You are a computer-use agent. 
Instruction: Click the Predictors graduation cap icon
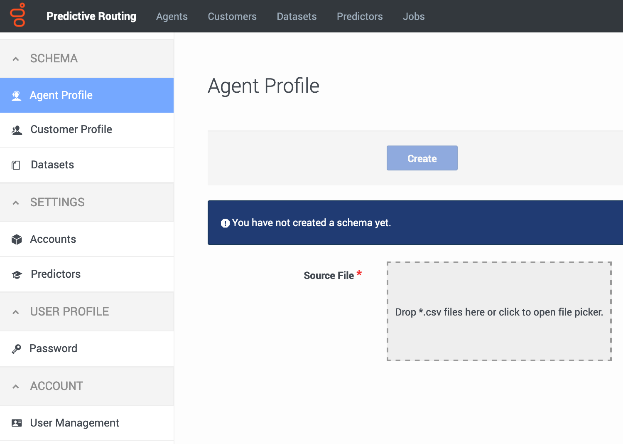[17, 275]
